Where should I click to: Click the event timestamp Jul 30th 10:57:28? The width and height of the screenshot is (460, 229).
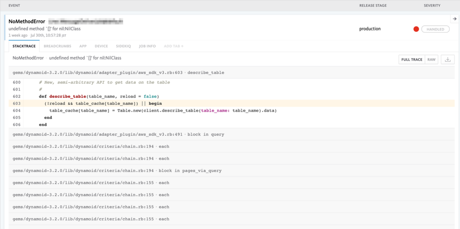click(49, 35)
